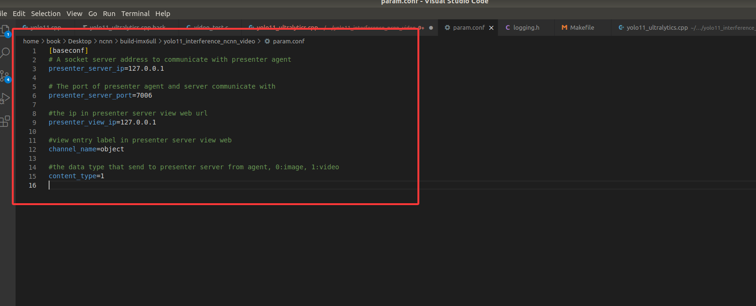Click the book breadcrumb
The width and height of the screenshot is (756, 306).
tap(53, 41)
